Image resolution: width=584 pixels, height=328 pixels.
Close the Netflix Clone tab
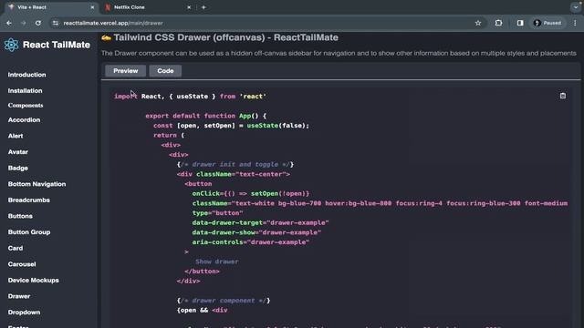[189, 7]
